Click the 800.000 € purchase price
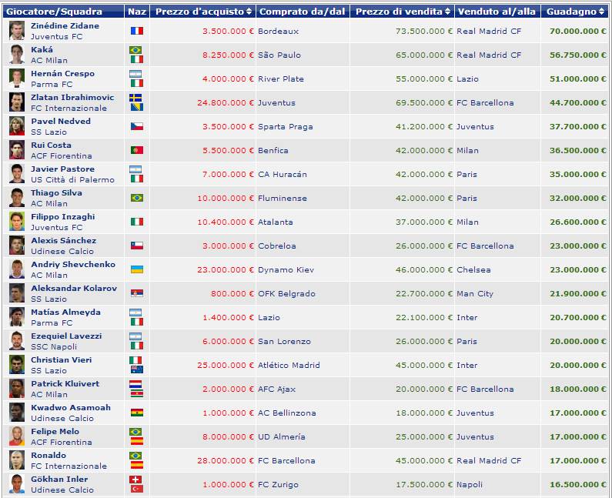This screenshot has width=612, height=498. (x=232, y=293)
